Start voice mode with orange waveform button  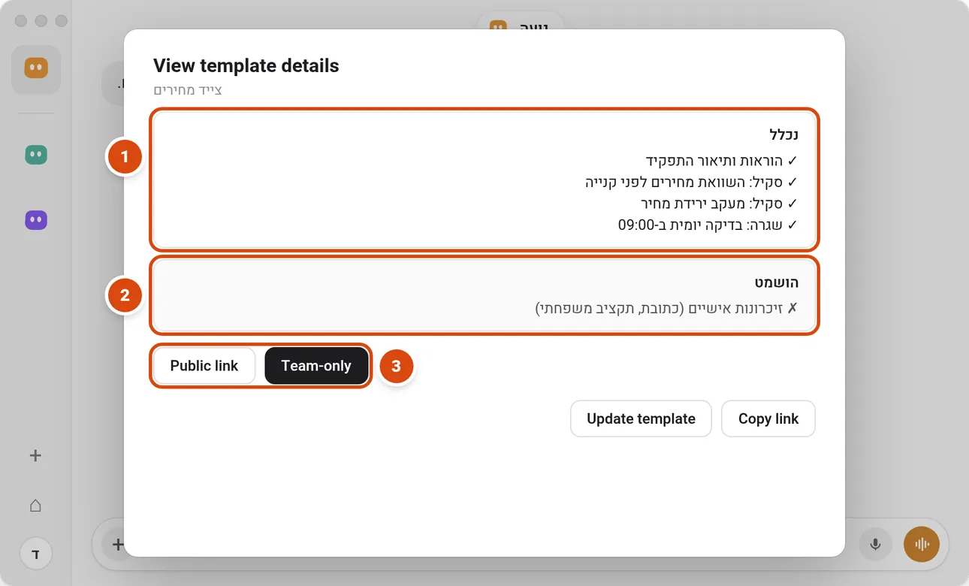click(922, 544)
